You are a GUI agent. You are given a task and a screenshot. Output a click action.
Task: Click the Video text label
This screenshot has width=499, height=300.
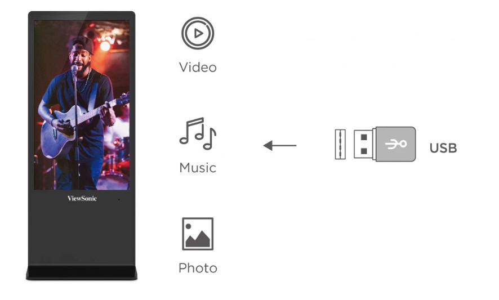pyautogui.click(x=198, y=68)
